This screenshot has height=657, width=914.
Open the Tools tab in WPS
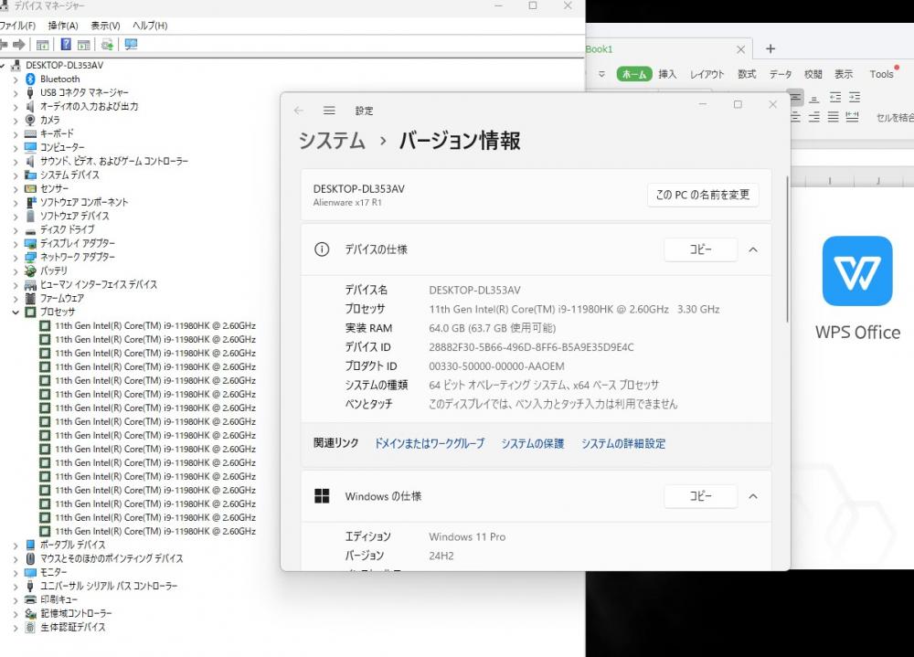881,74
